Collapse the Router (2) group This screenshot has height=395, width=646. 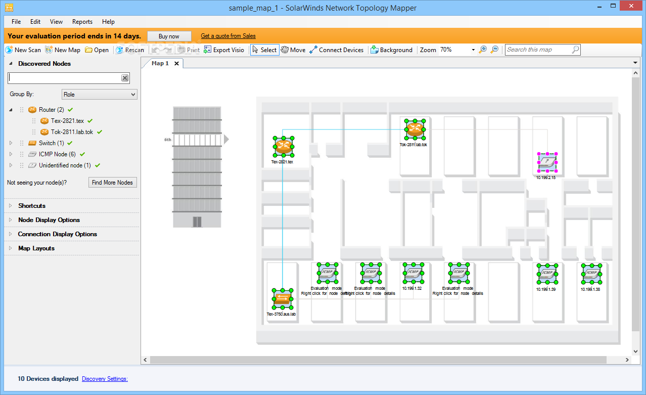pyautogui.click(x=11, y=110)
